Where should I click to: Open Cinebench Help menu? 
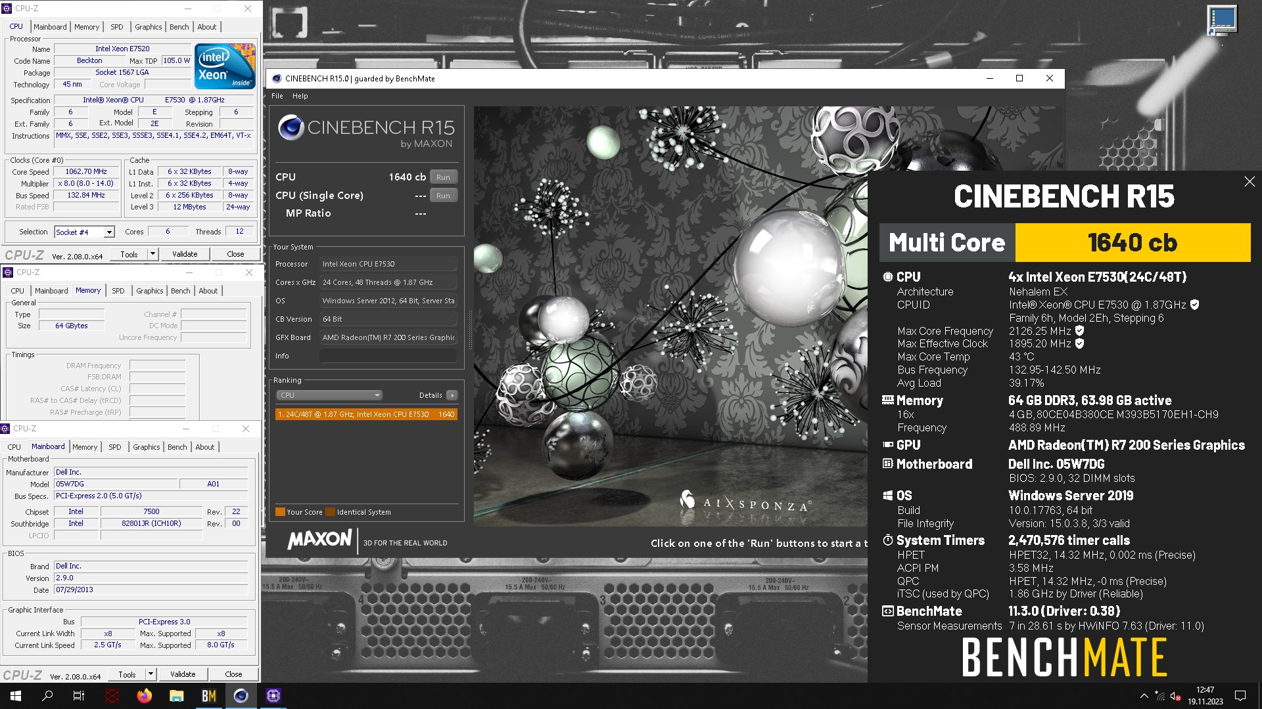300,96
